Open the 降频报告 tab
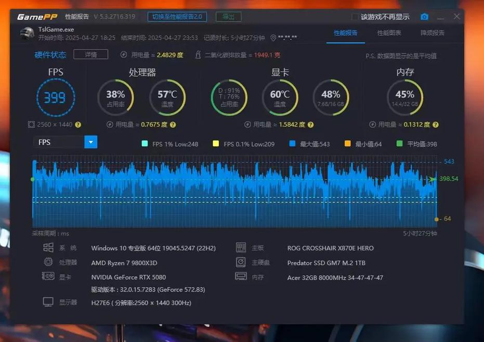Viewport: 484px width, 342px height. [433, 33]
